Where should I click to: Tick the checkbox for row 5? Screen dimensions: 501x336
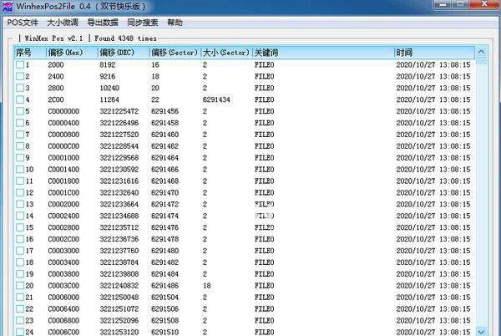tap(20, 111)
